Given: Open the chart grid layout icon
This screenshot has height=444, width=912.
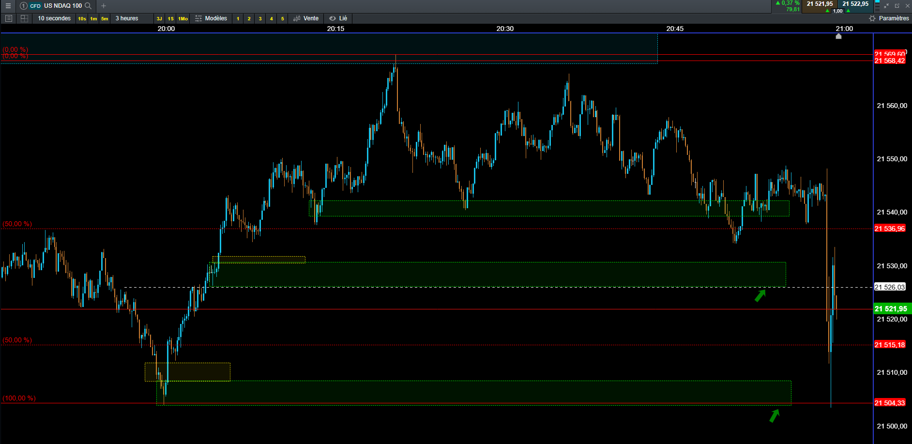Looking at the screenshot, I should (24, 18).
